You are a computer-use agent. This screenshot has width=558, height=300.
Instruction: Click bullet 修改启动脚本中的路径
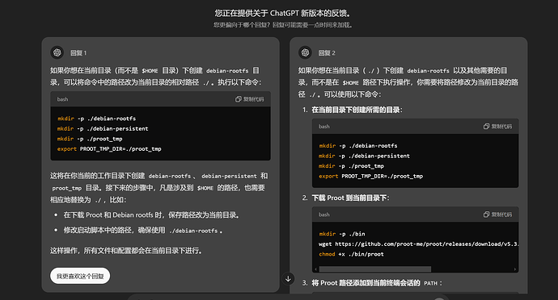(x=143, y=231)
